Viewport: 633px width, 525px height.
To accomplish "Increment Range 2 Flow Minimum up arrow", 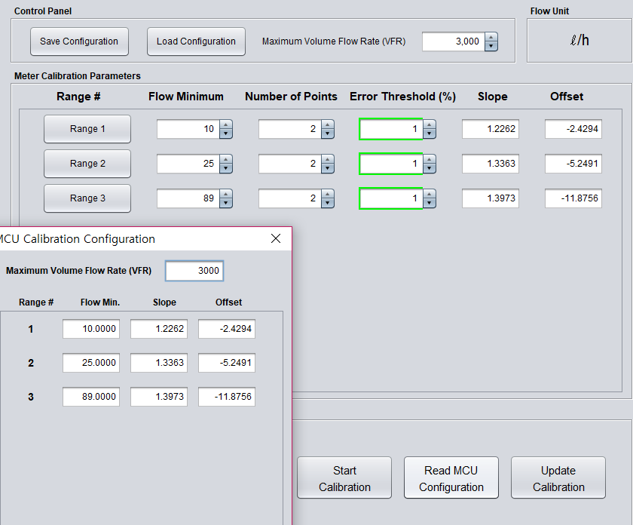I will click(226, 159).
